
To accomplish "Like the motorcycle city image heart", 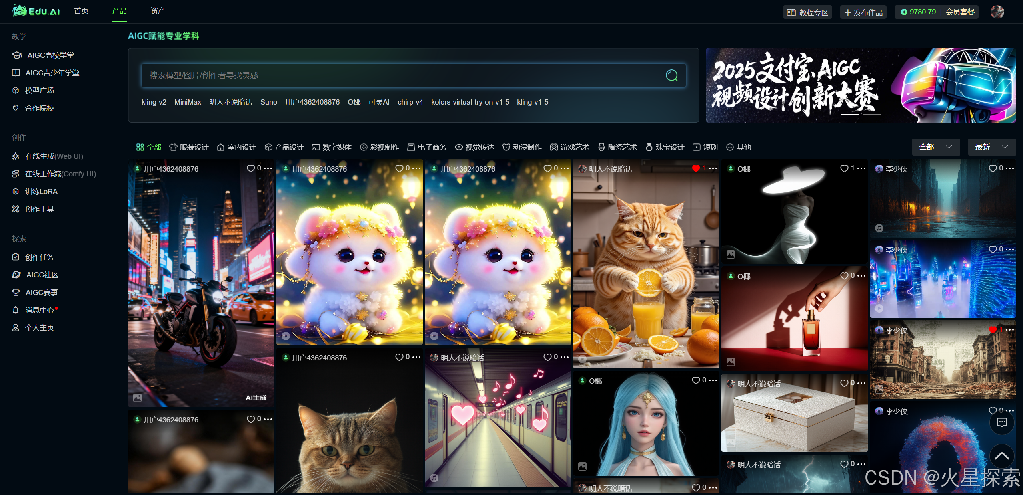I will 250,168.
